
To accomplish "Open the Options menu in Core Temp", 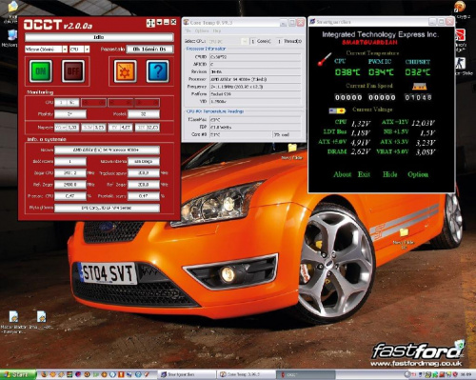I will point(202,30).
